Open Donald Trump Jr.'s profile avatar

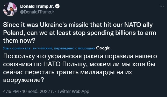[10, 9]
